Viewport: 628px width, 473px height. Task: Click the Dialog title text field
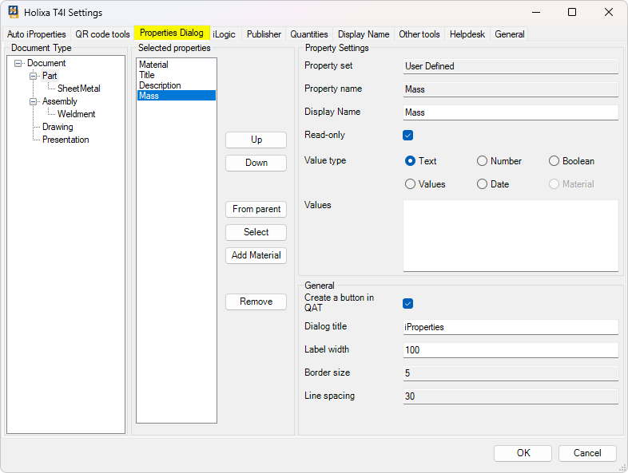tap(510, 327)
